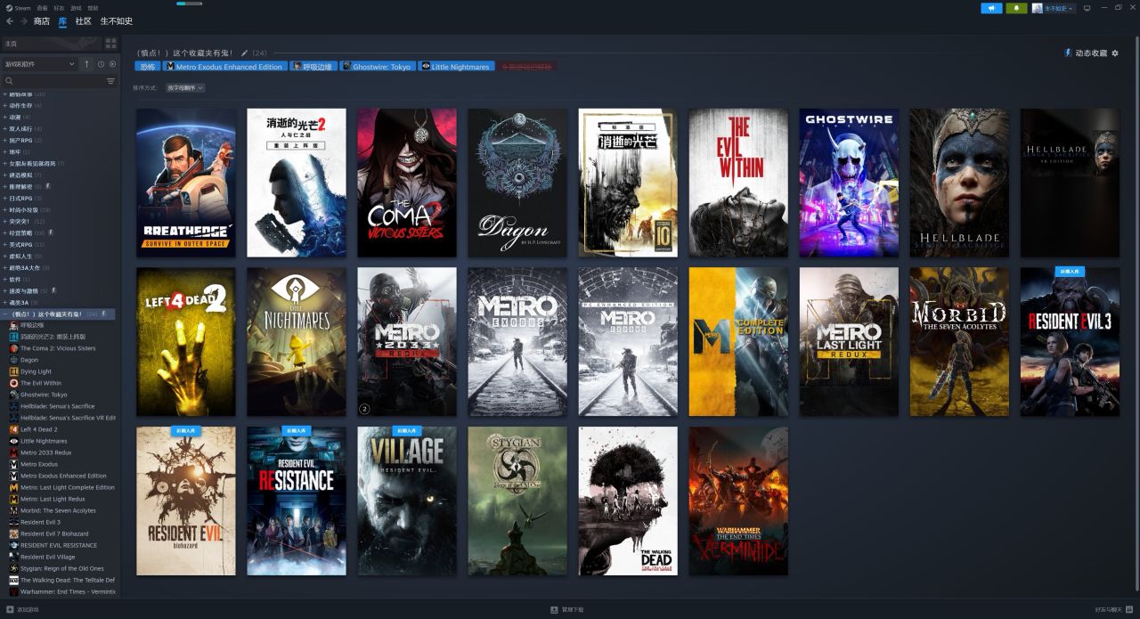Toggle the Ghostwire: Tokyo filter tag
This screenshot has width=1140, height=619.
coord(378,67)
